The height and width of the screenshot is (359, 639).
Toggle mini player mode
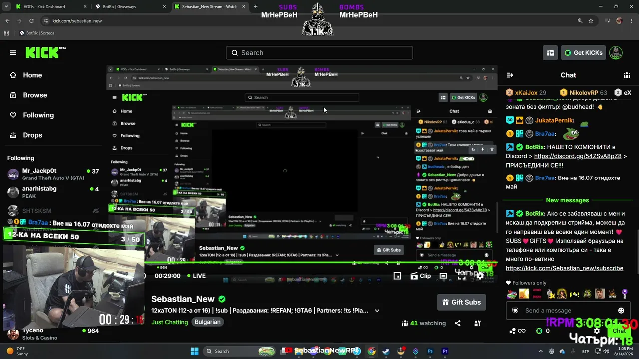pyautogui.click(x=397, y=276)
